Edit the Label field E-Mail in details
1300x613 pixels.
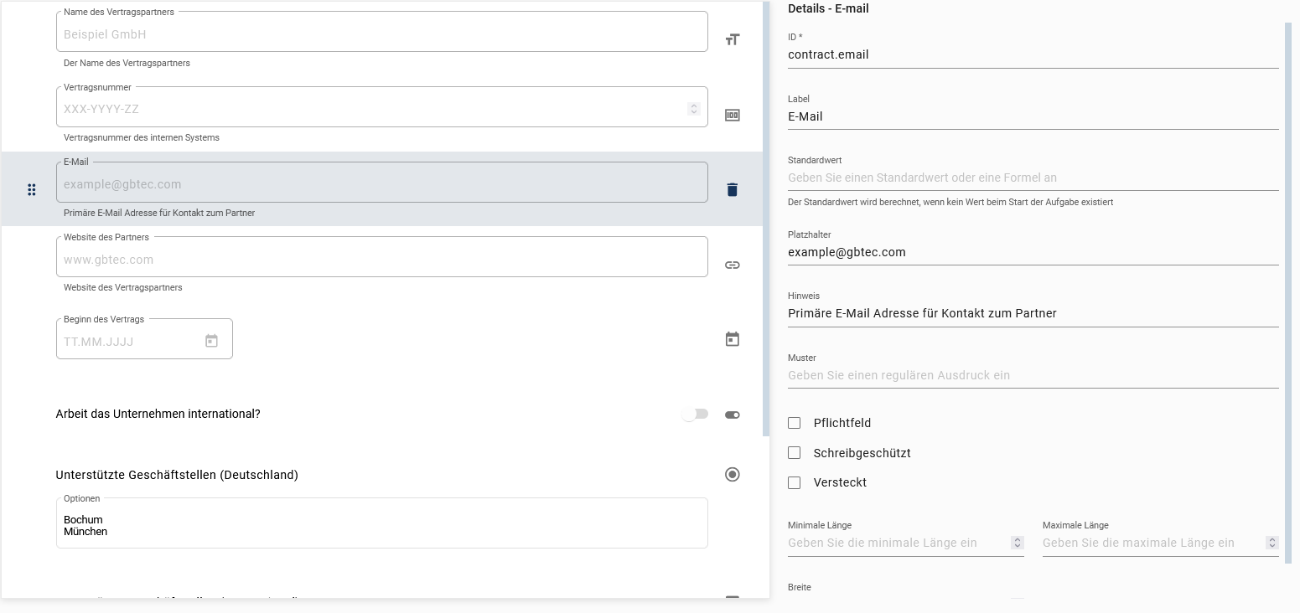point(1033,116)
